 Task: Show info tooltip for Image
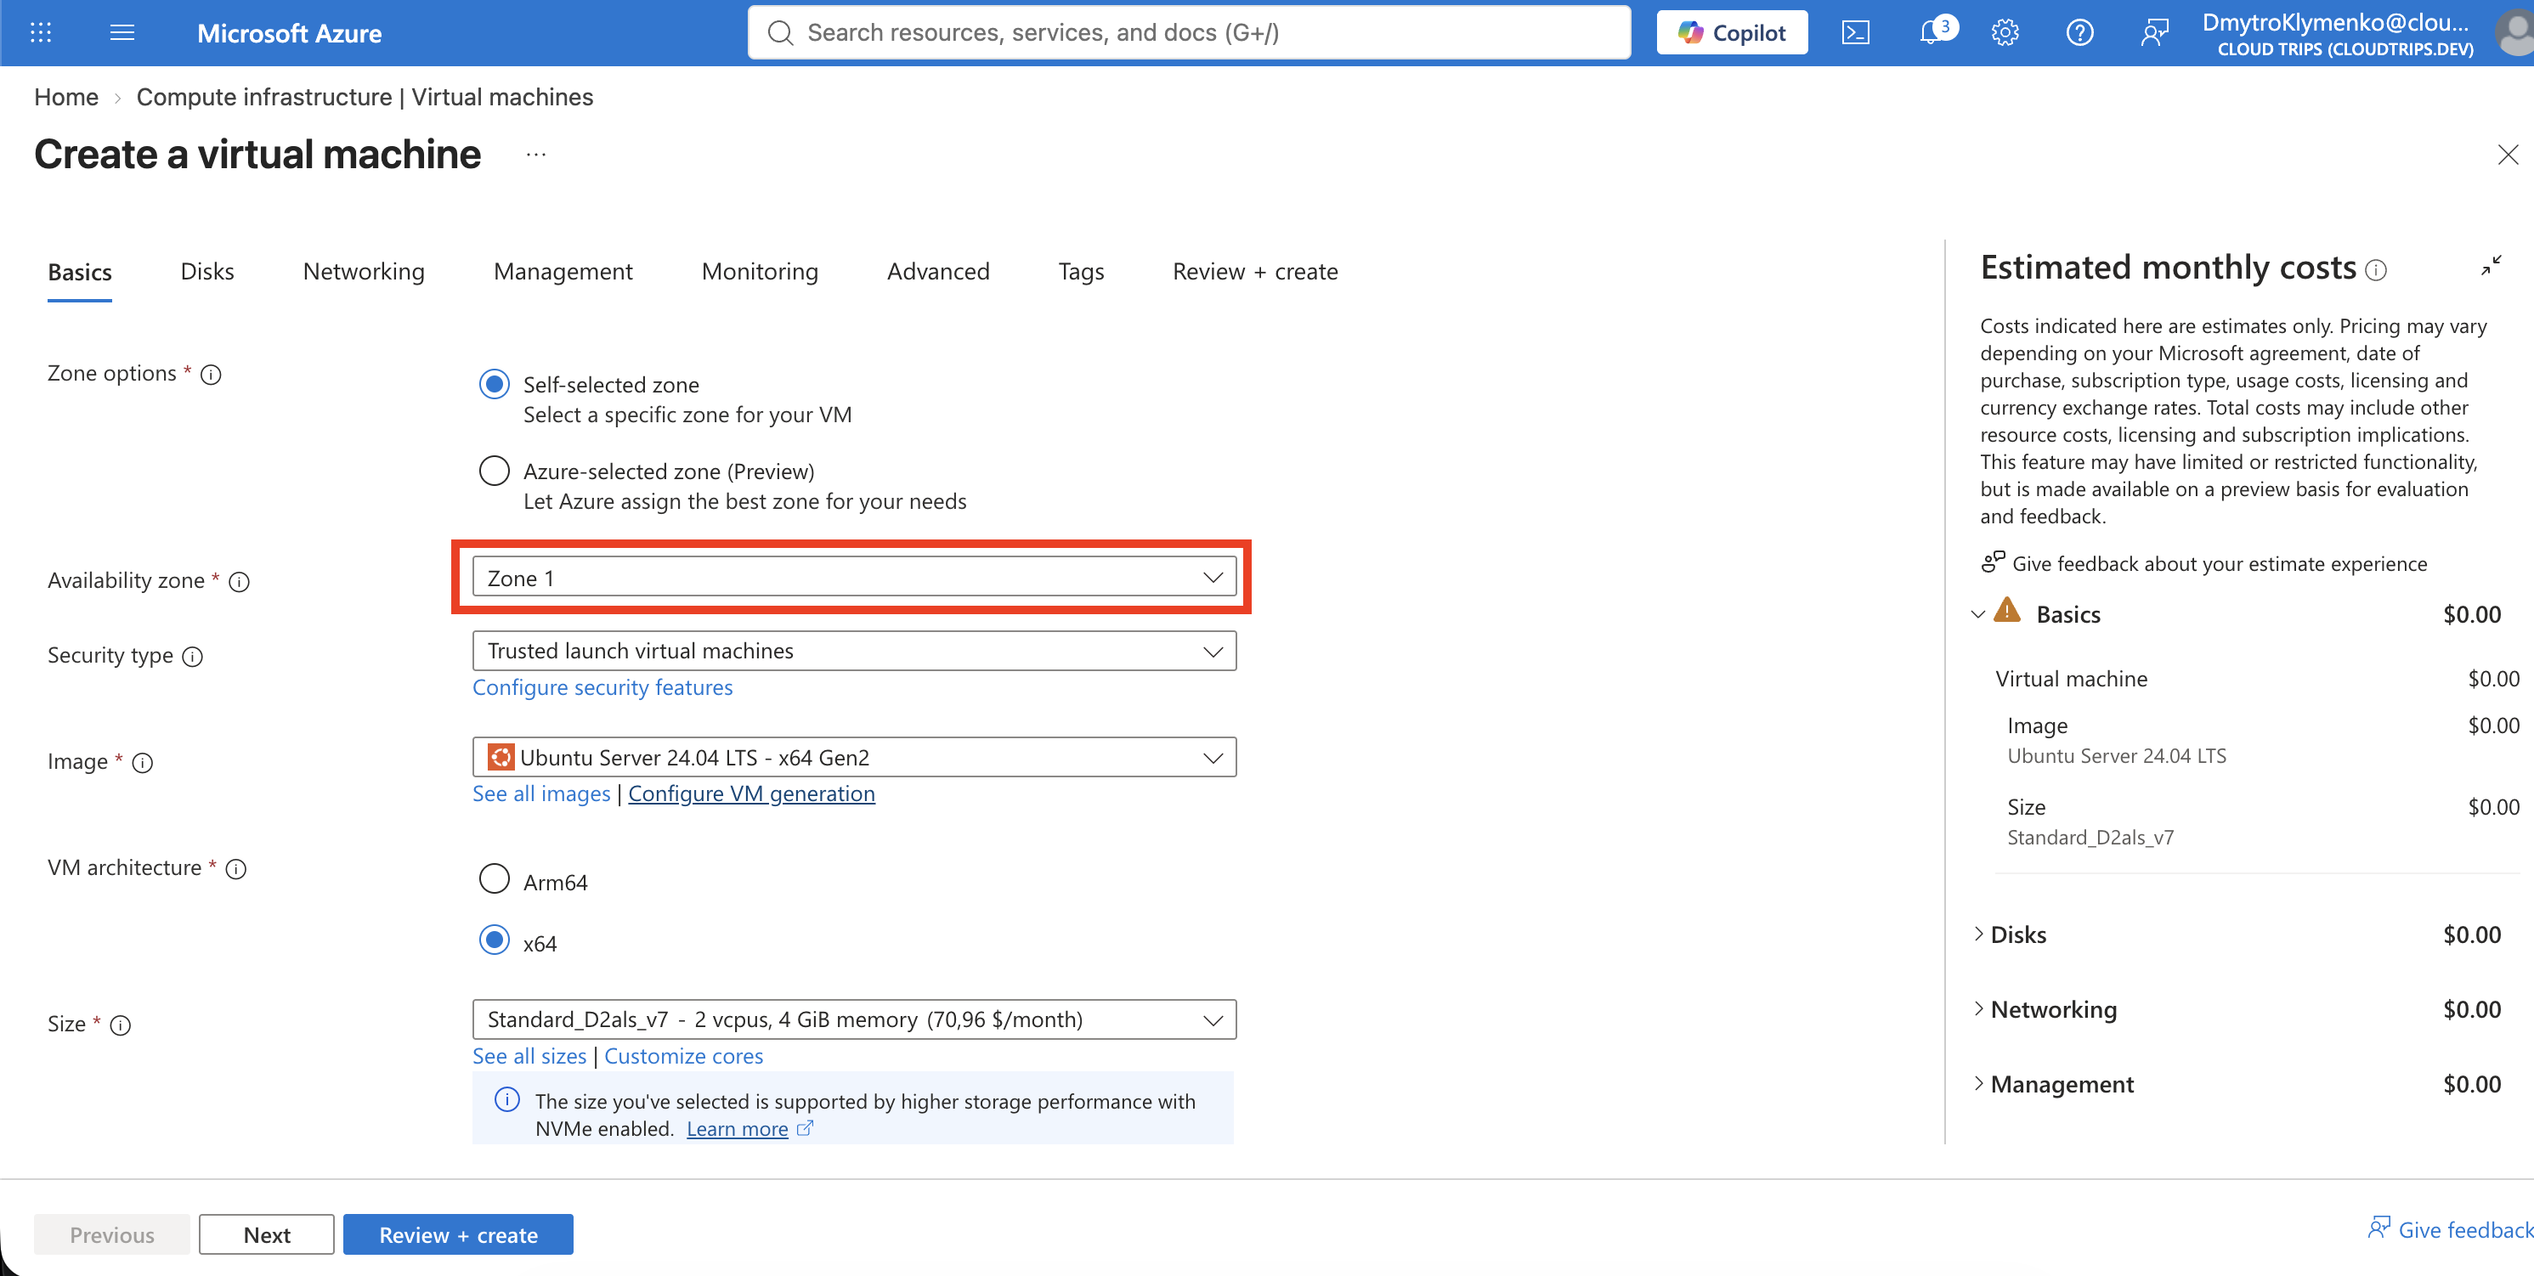[x=143, y=763]
